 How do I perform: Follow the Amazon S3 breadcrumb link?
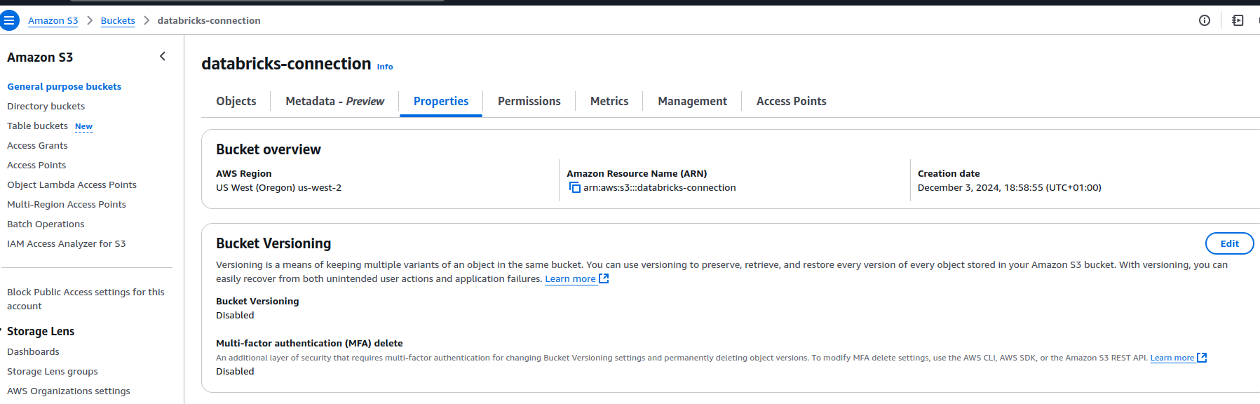[x=53, y=20]
